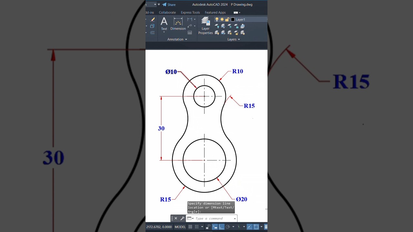Toggle Isometric Drafting in status bar
The height and width of the screenshot is (232, 413).
[239, 227]
